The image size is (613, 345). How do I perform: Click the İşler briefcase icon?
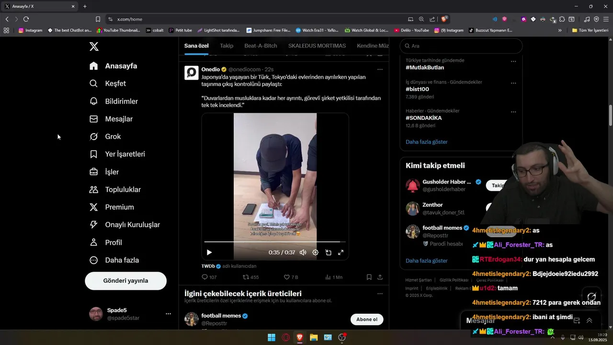[x=94, y=172]
